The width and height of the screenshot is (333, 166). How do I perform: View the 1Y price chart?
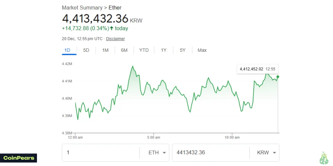[164, 50]
